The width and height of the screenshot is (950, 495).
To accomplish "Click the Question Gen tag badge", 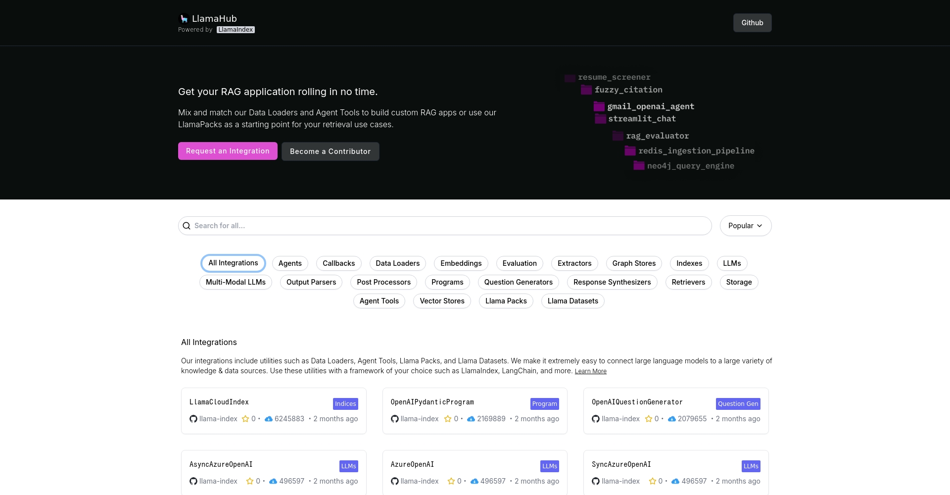I will pyautogui.click(x=738, y=404).
